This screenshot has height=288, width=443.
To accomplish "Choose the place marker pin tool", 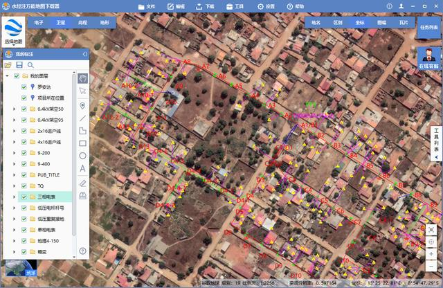I will click(82, 106).
